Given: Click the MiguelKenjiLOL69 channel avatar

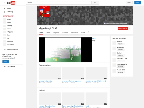Looking at the screenshot, I should tap(45, 11).
